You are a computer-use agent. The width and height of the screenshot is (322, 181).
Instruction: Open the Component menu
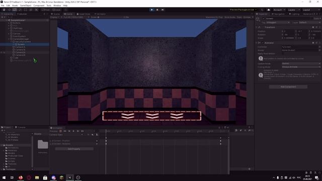pyautogui.click(x=39, y=6)
